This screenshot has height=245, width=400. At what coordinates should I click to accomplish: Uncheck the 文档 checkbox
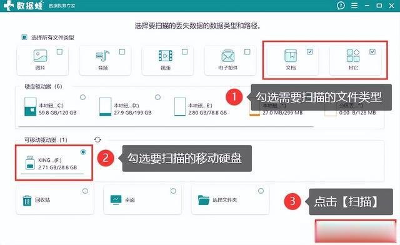310,52
